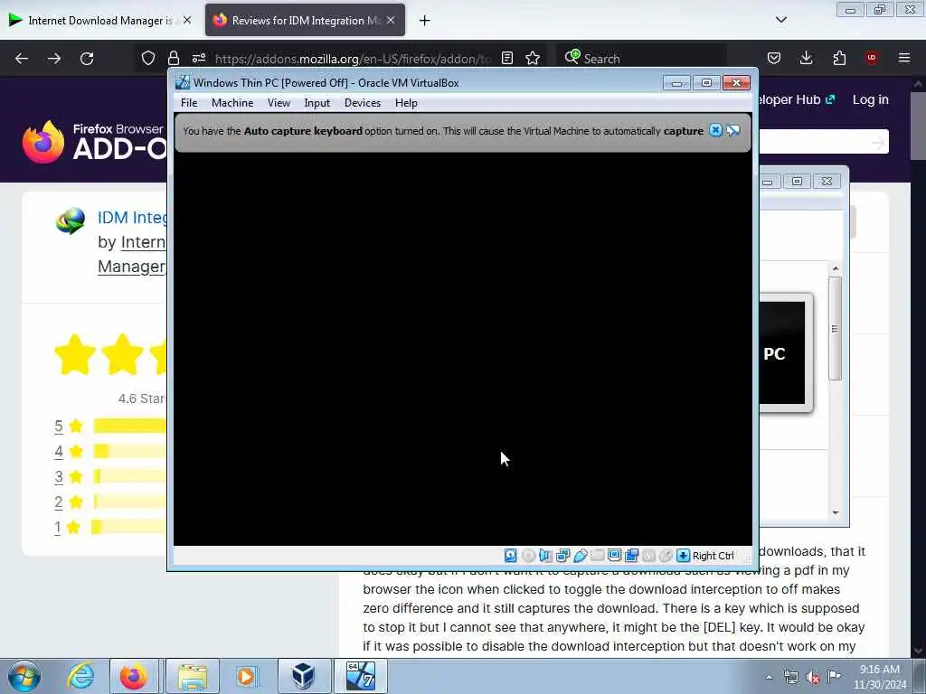Filter reviews by 5 star rating
The height and width of the screenshot is (694, 926).
59,427
